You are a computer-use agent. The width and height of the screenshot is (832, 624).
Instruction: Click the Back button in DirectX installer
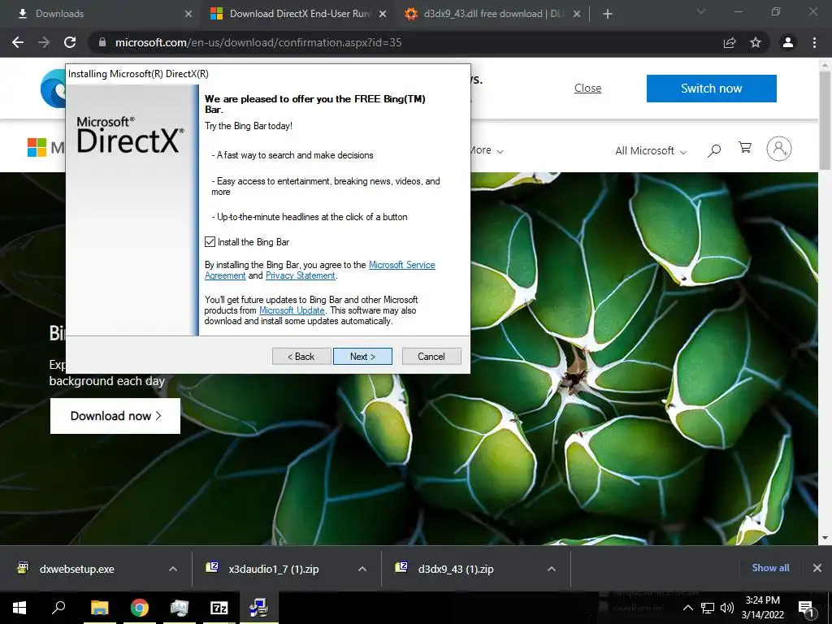pyautogui.click(x=301, y=357)
